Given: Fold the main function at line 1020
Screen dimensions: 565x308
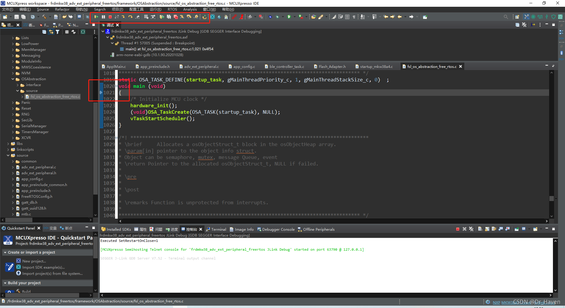Looking at the screenshot, I should coord(116,86).
